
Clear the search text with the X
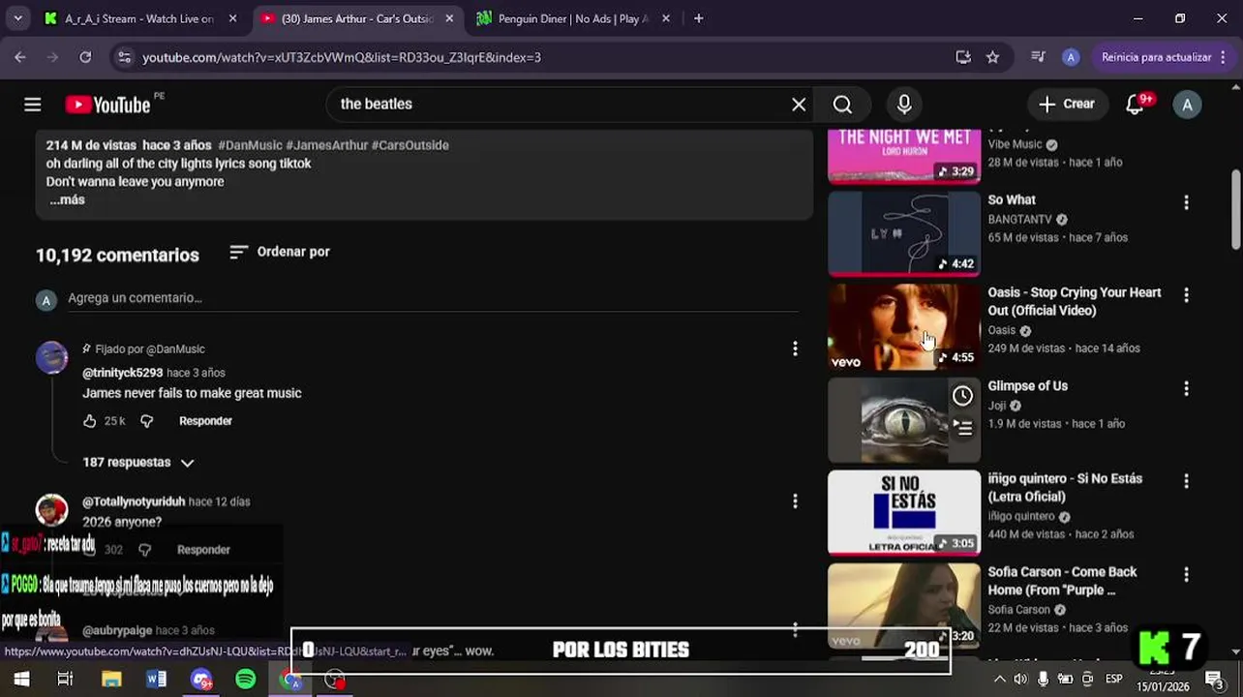799,105
